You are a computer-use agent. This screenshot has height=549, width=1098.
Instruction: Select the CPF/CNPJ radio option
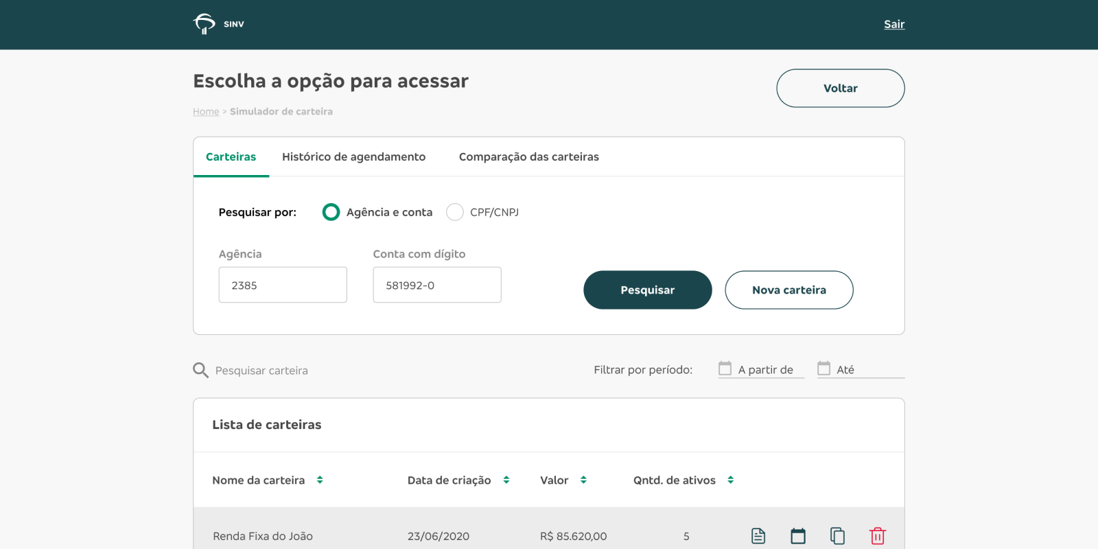coord(455,212)
